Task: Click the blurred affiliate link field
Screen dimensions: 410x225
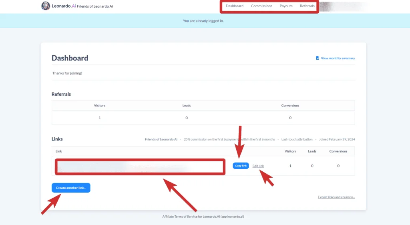Action: pyautogui.click(x=140, y=167)
